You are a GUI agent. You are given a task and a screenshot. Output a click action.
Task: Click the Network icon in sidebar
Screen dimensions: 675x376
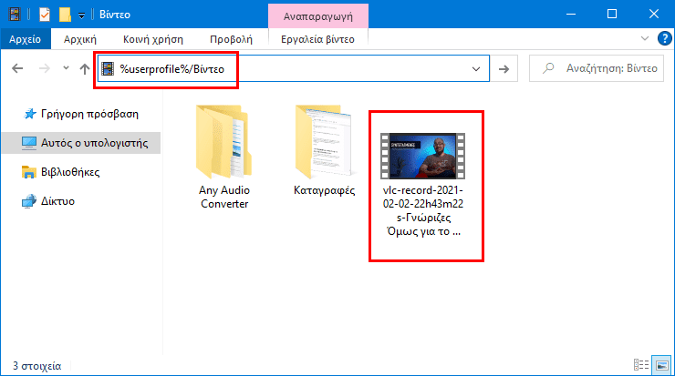point(29,201)
